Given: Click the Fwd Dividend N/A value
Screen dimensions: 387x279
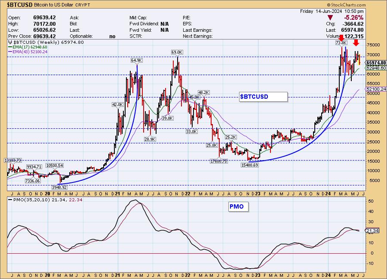Looking at the screenshot, I should 165,24.
